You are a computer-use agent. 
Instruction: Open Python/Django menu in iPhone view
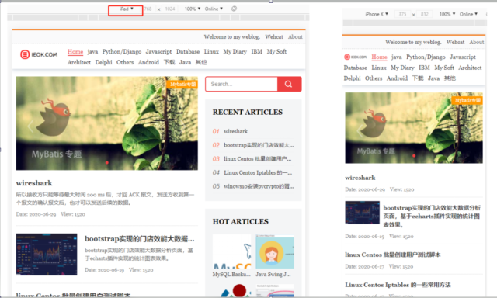coord(426,57)
